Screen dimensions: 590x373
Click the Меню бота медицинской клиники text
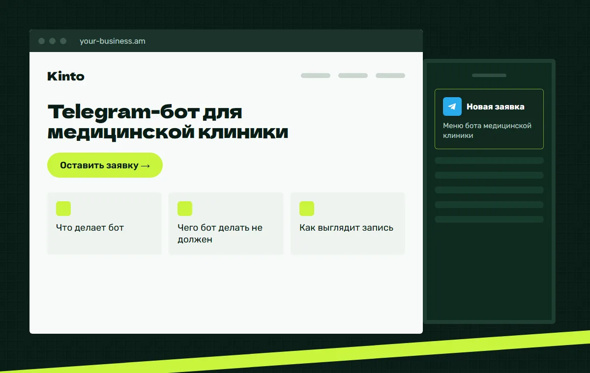487,131
